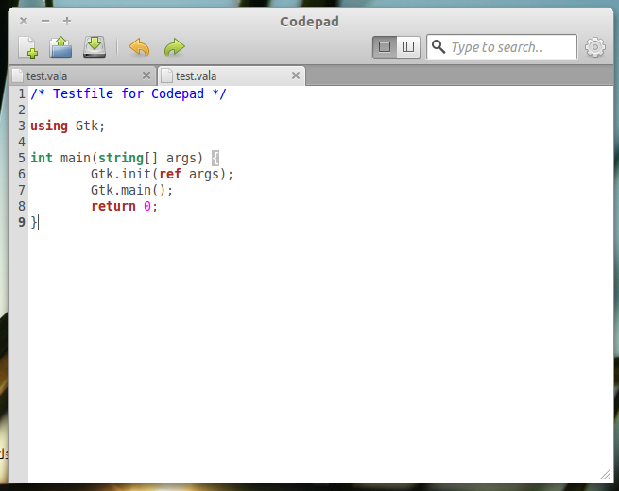Click the comment 'Testfile for Codepad'

coord(129,93)
